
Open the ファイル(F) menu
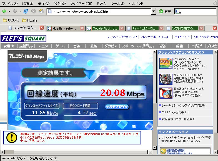click(x=10, y=4)
